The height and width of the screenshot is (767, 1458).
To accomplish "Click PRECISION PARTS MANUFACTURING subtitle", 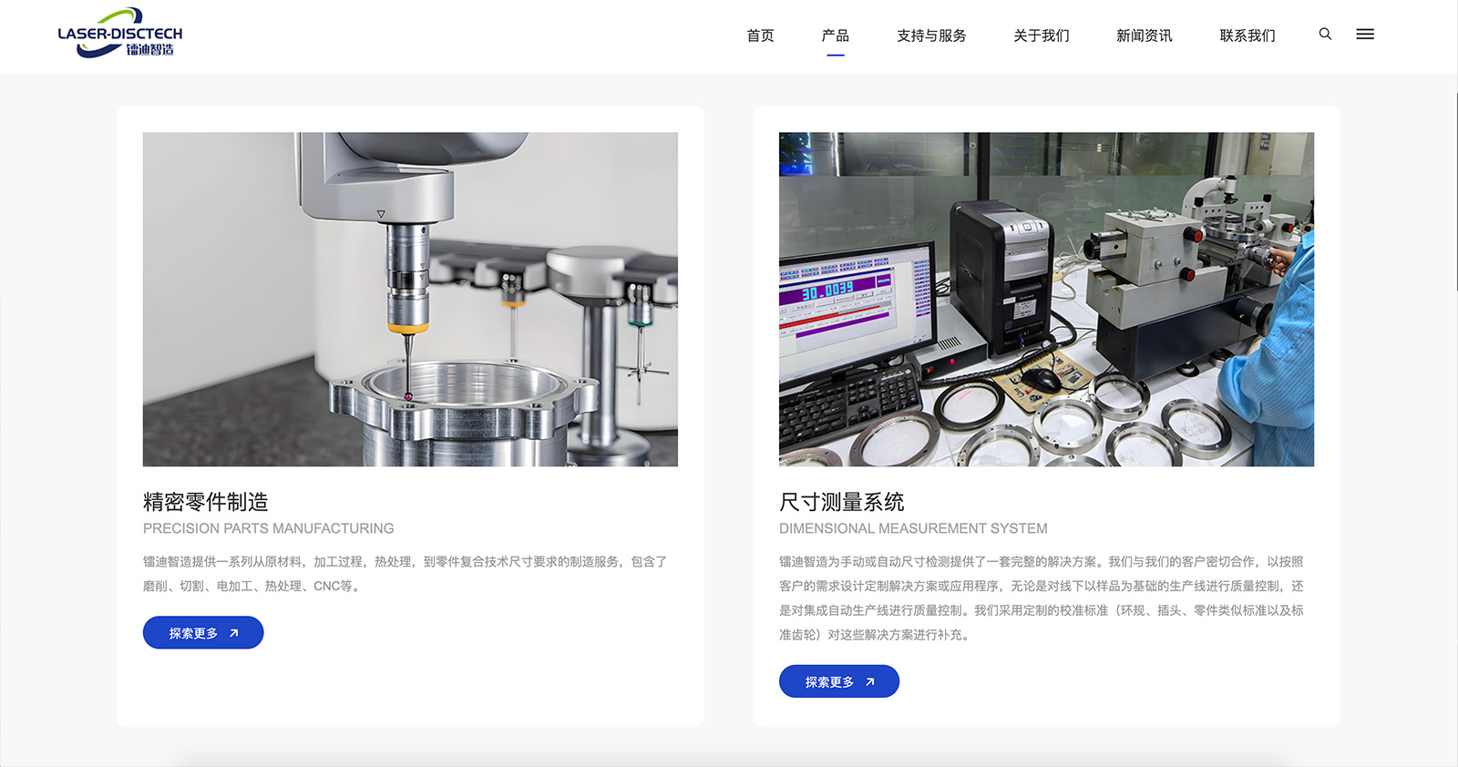I will (x=269, y=528).
